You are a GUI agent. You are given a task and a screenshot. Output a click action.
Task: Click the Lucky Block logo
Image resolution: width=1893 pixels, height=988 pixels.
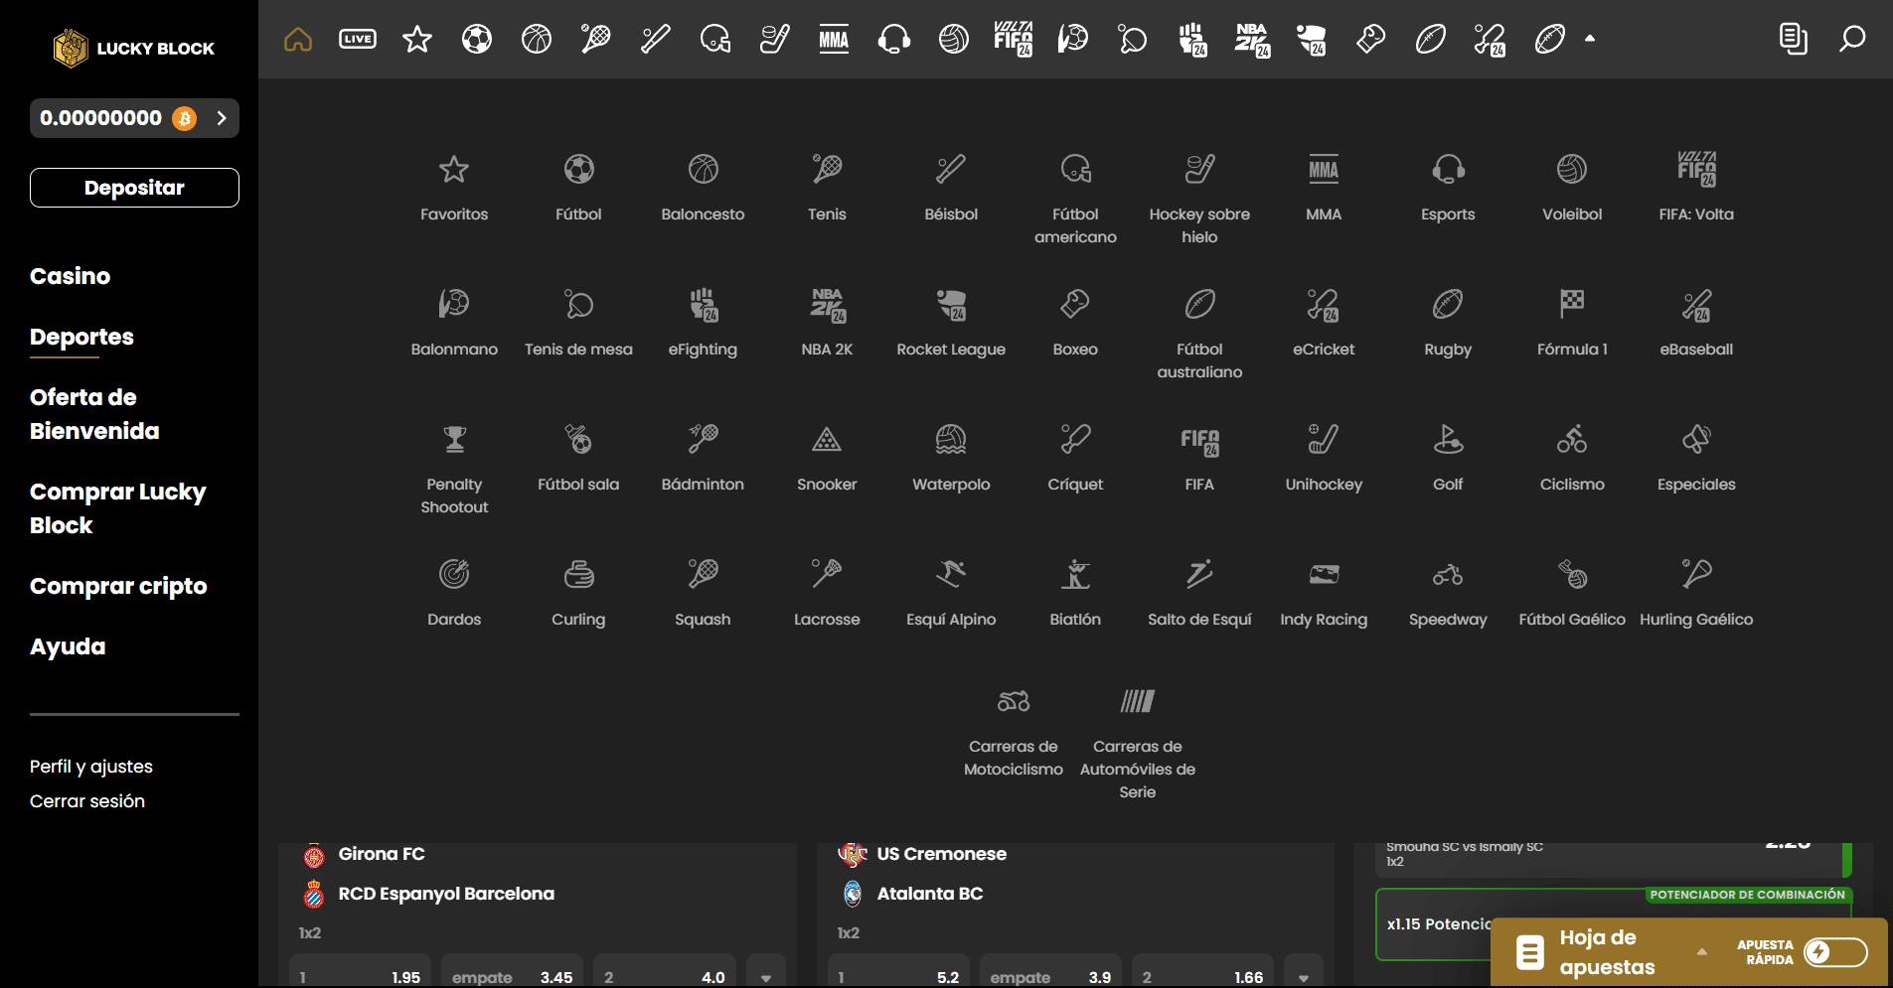[134, 48]
